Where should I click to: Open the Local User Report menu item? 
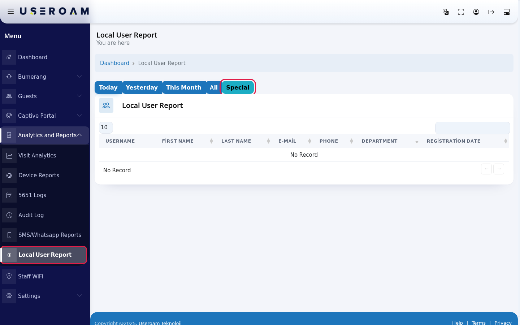pos(44,255)
